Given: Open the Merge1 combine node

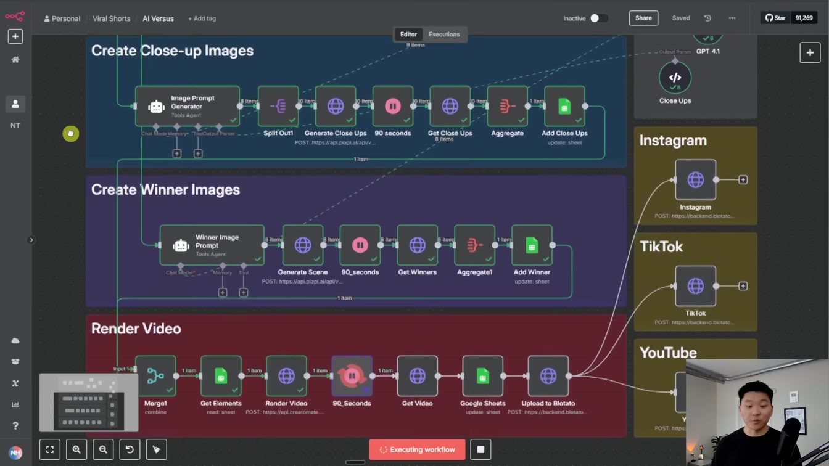Looking at the screenshot, I should click(x=155, y=376).
